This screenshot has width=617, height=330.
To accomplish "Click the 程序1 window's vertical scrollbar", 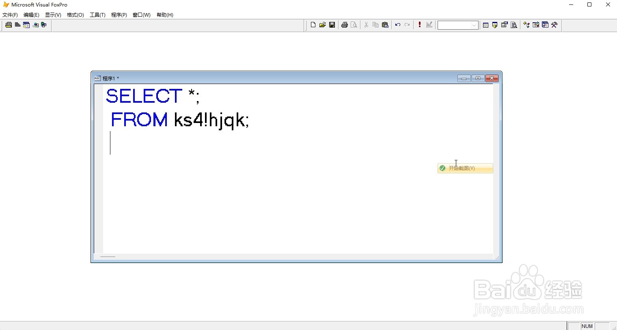I will (496, 169).
